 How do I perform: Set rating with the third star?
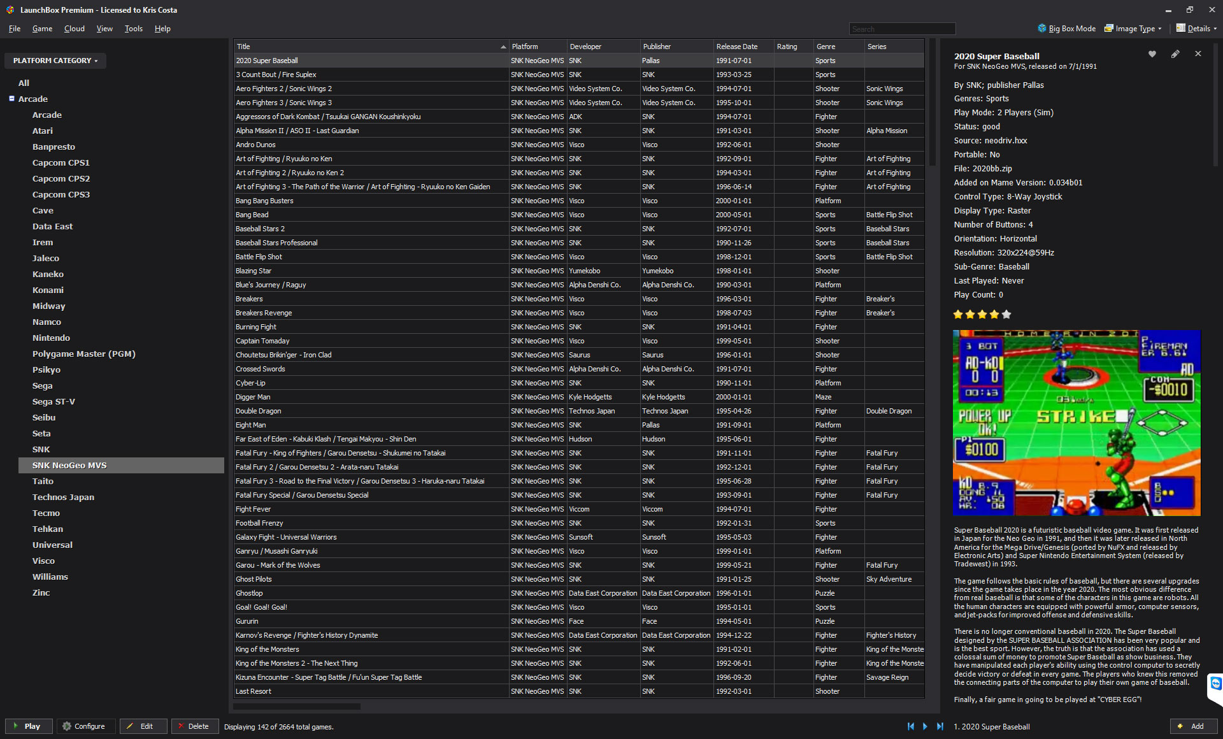(982, 314)
